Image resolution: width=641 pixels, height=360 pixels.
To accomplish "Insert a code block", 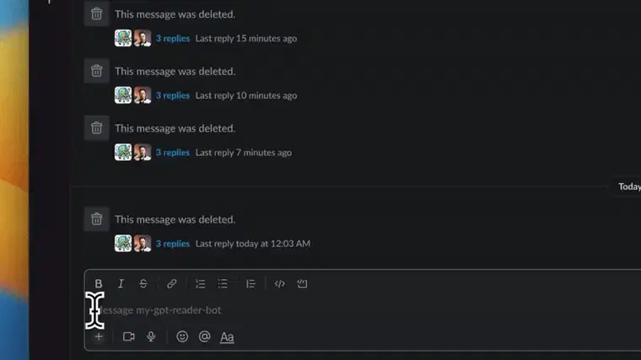I will pos(302,283).
